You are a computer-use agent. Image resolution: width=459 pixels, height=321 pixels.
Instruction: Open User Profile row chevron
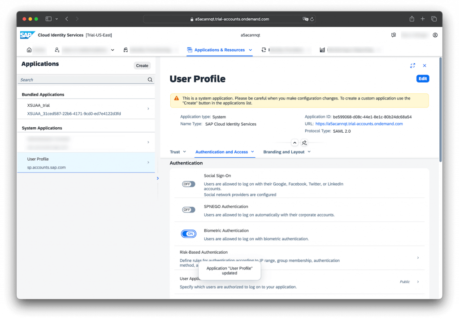[x=148, y=162]
